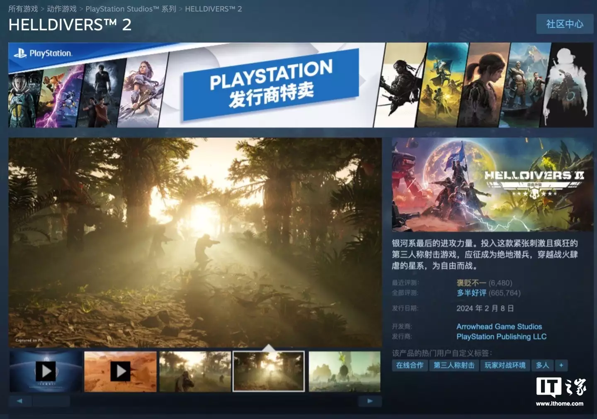Viewport: 597px width, 419px height.
Task: Select the 玩家对战环境 tag
Action: 505,365
